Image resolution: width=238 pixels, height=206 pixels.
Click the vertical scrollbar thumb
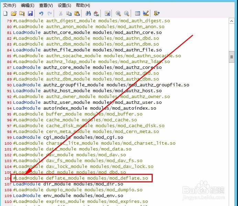click(231, 57)
